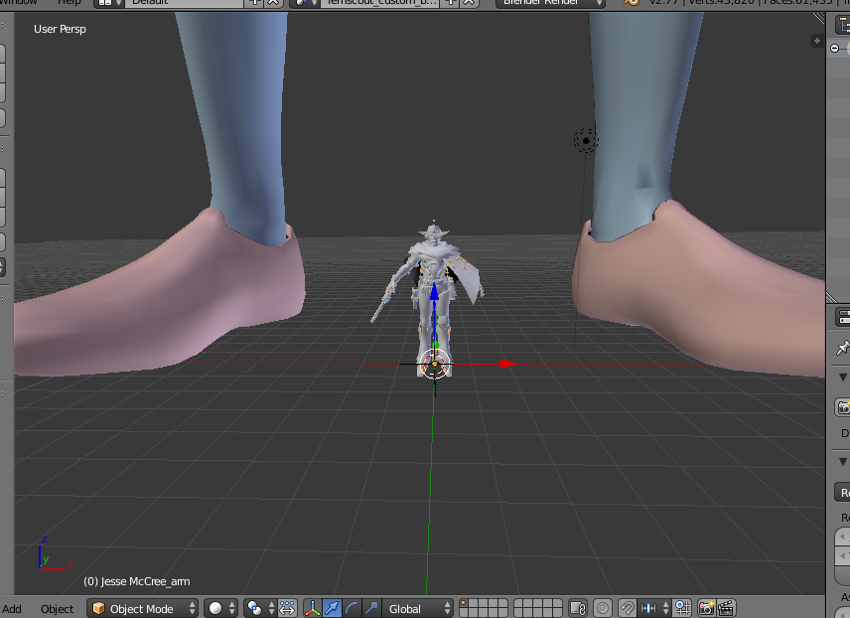Delete screen layout with X button
Viewport: 850px width, 618px height.
tap(273, 2)
